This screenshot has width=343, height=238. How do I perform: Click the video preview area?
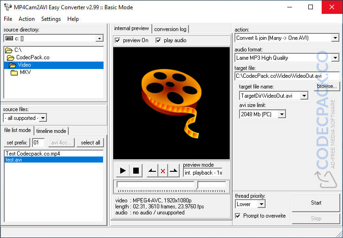point(171,103)
